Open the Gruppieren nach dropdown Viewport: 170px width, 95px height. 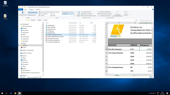coord(86,12)
